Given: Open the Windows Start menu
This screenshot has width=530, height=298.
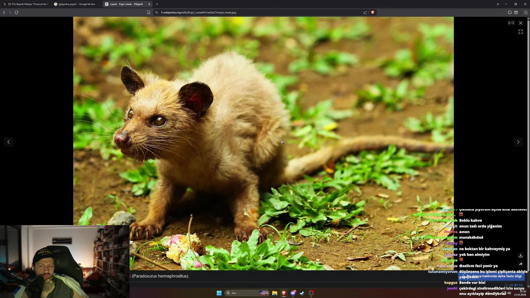Looking at the screenshot, I should pyautogui.click(x=219, y=293).
